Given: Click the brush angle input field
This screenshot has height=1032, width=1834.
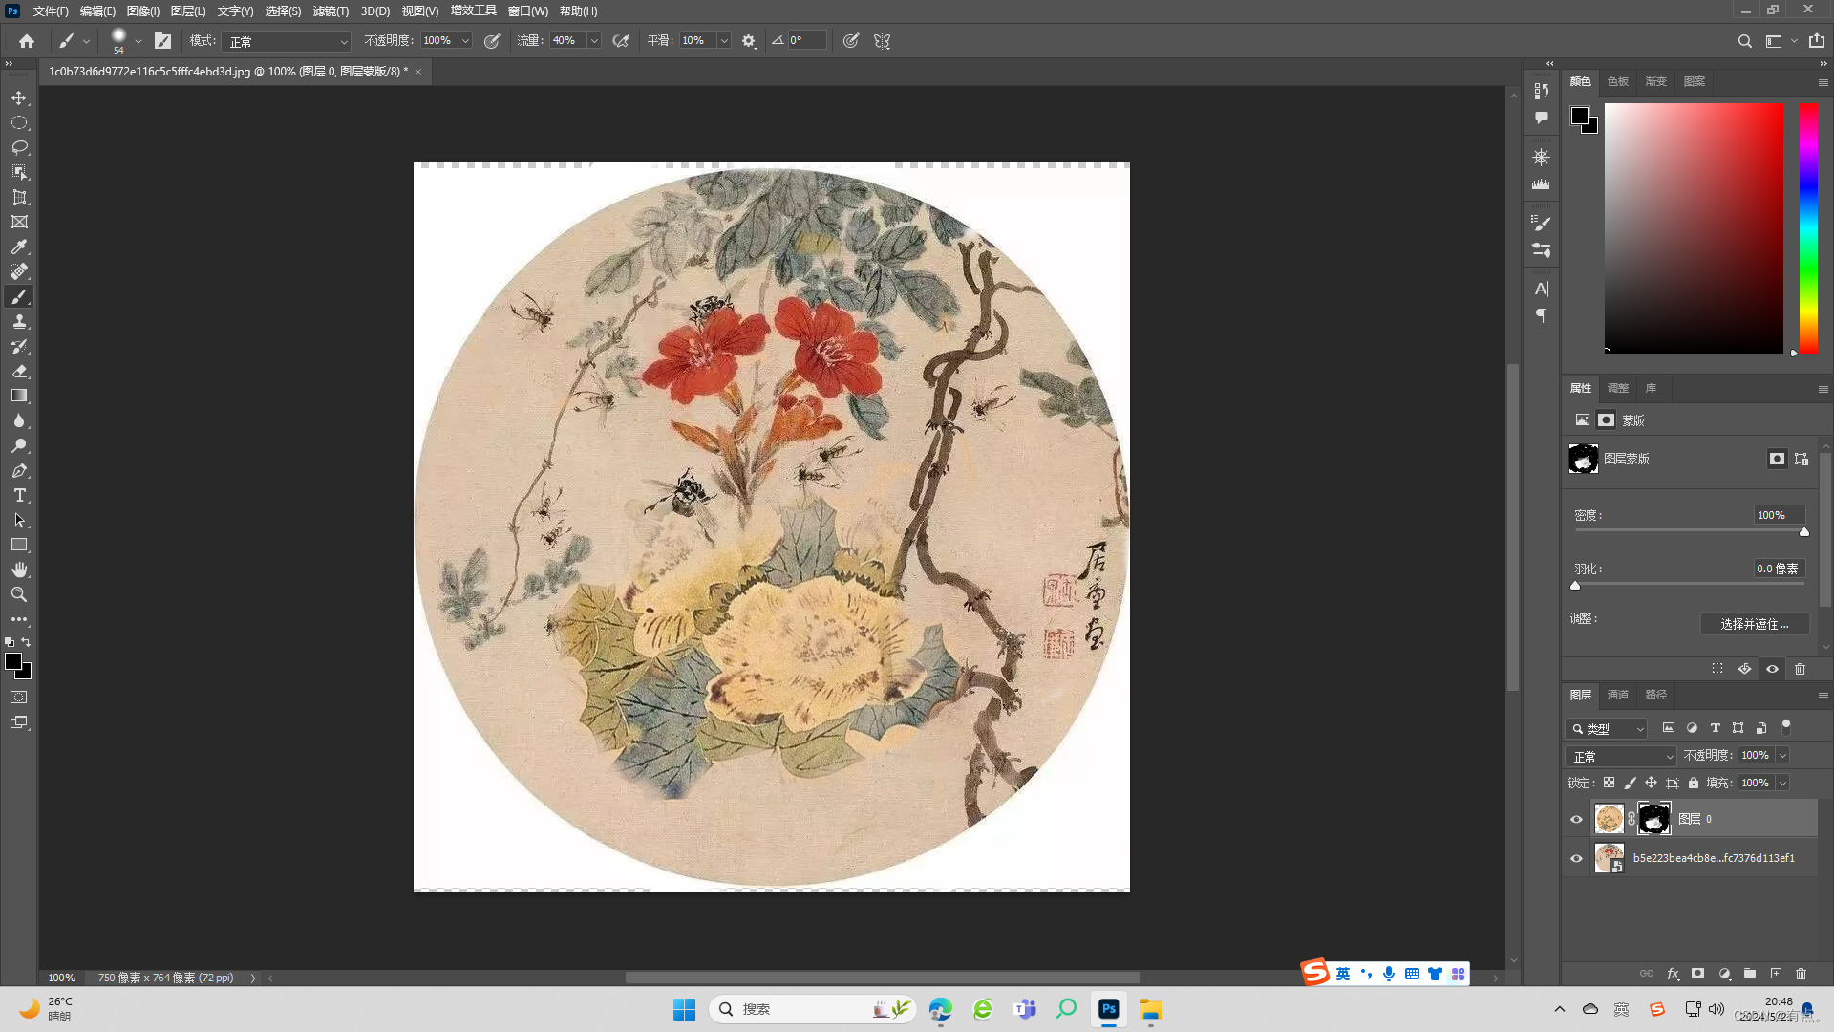Looking at the screenshot, I should pos(806,40).
